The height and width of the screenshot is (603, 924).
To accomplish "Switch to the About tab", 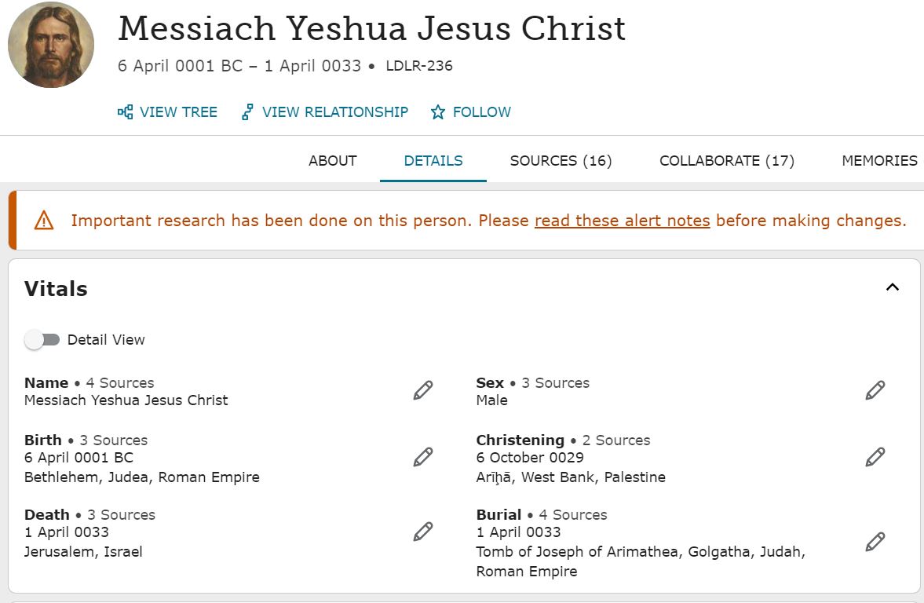I will pyautogui.click(x=332, y=161).
